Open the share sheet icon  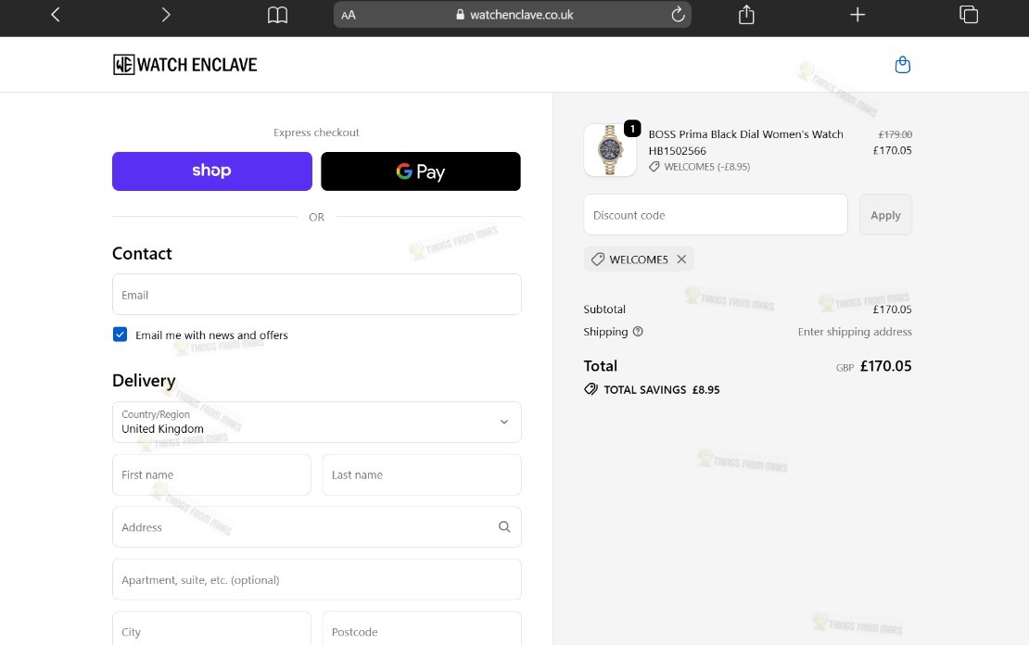pos(746,15)
